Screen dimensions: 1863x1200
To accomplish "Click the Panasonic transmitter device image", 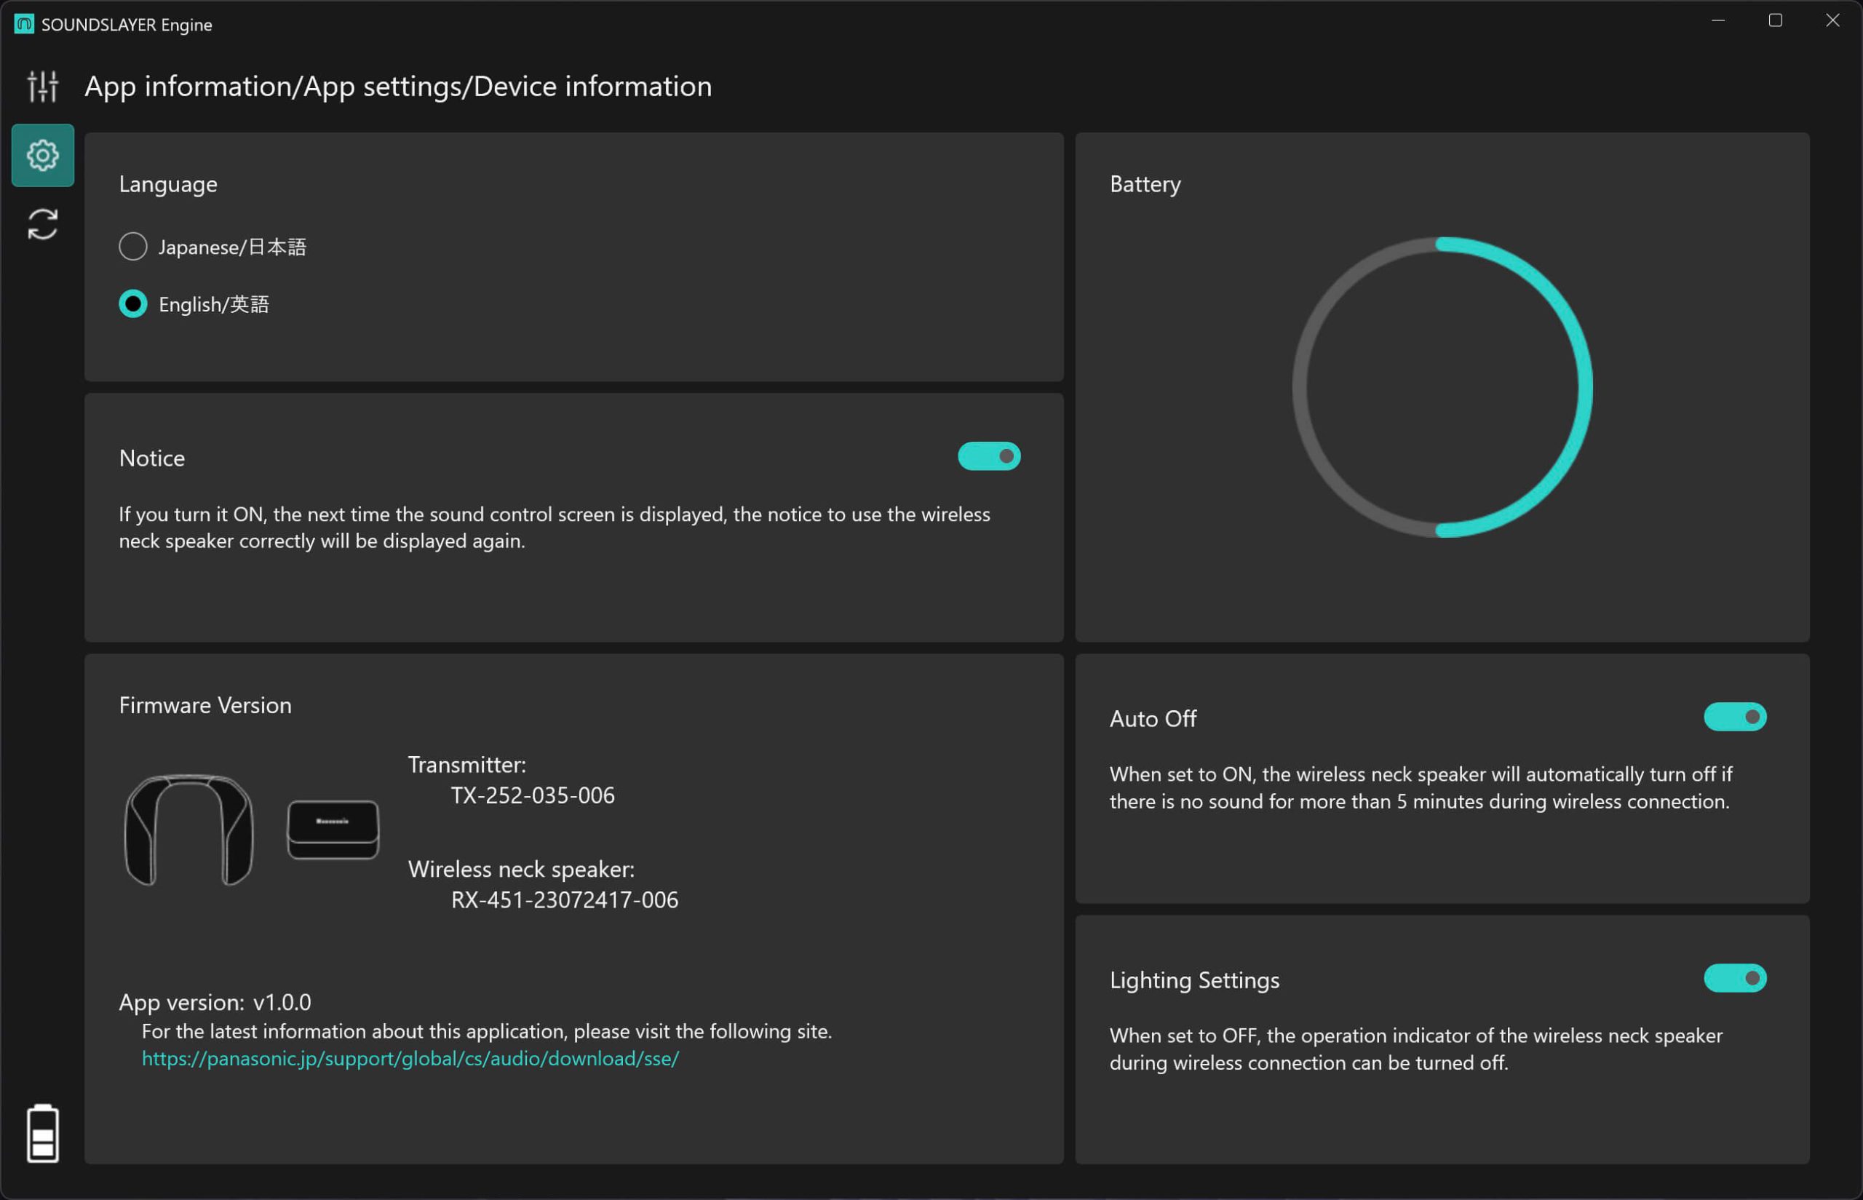I will (x=333, y=829).
